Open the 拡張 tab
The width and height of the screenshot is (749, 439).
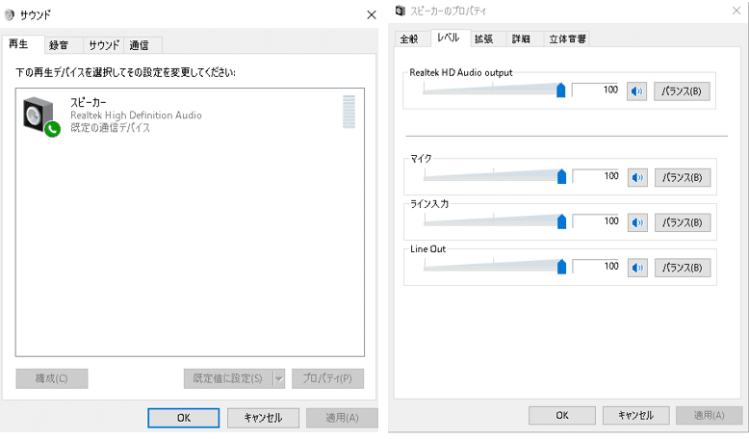[488, 39]
